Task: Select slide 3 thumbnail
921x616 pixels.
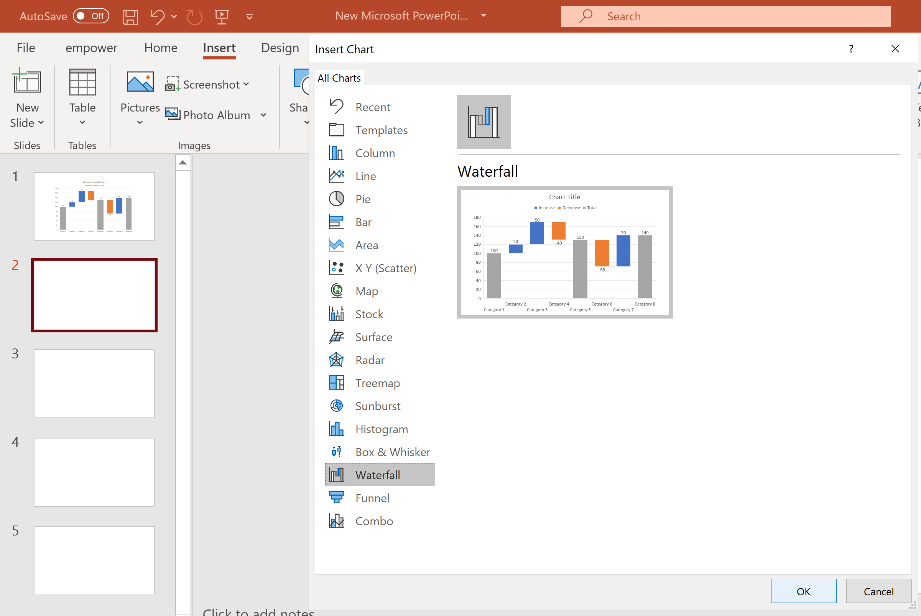Action: pyautogui.click(x=94, y=383)
